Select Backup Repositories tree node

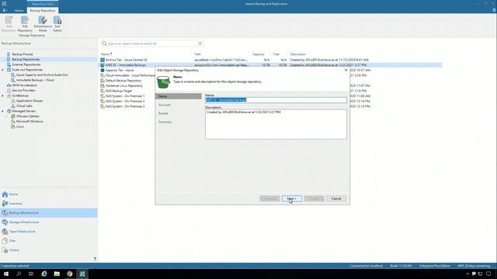coord(26,59)
